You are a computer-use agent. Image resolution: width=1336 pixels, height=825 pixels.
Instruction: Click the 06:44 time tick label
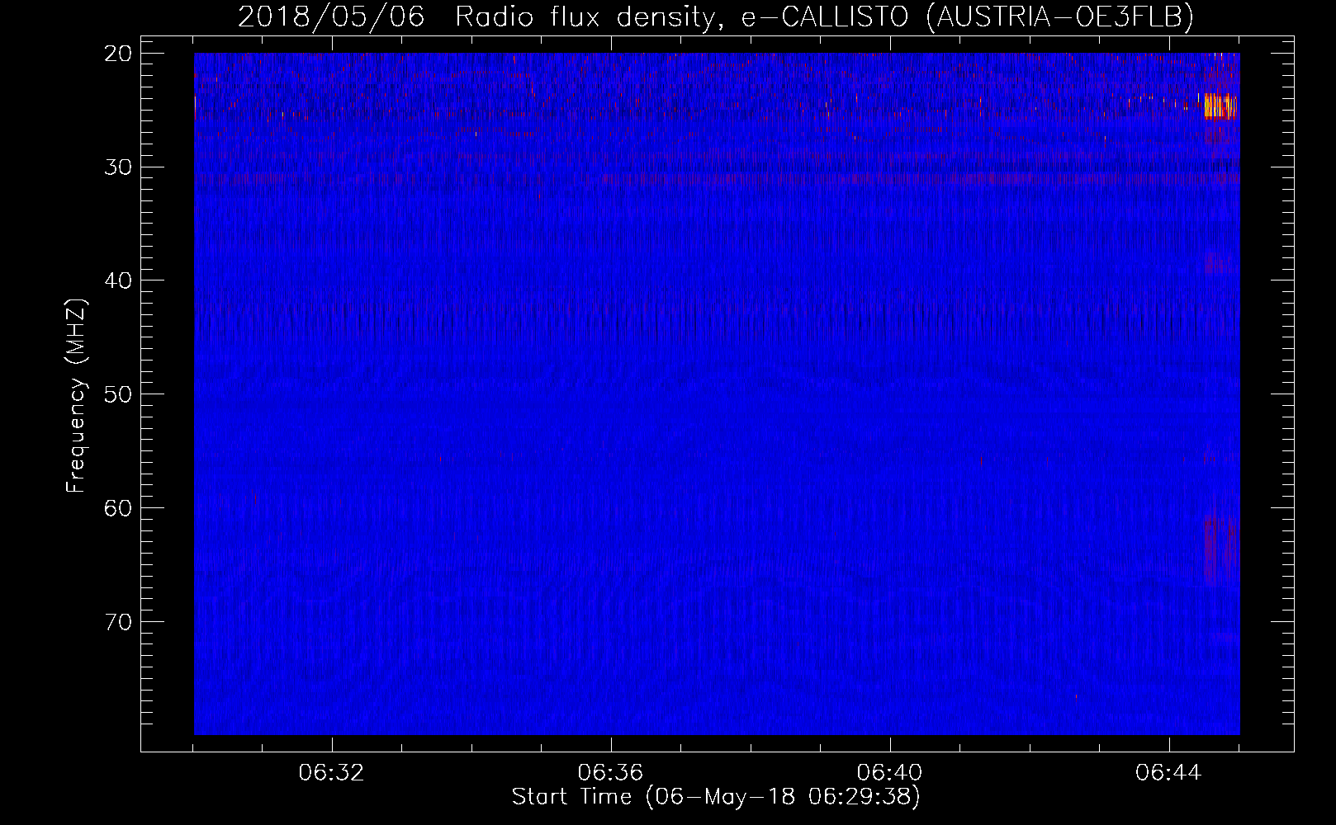(x=1169, y=773)
